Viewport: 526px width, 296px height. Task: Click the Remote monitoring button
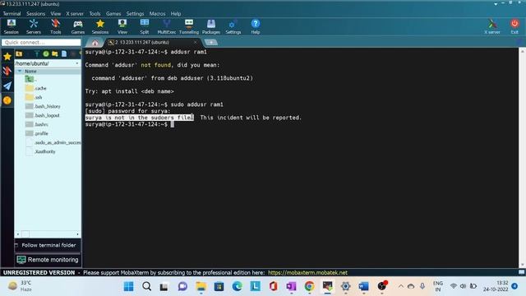coord(48,260)
